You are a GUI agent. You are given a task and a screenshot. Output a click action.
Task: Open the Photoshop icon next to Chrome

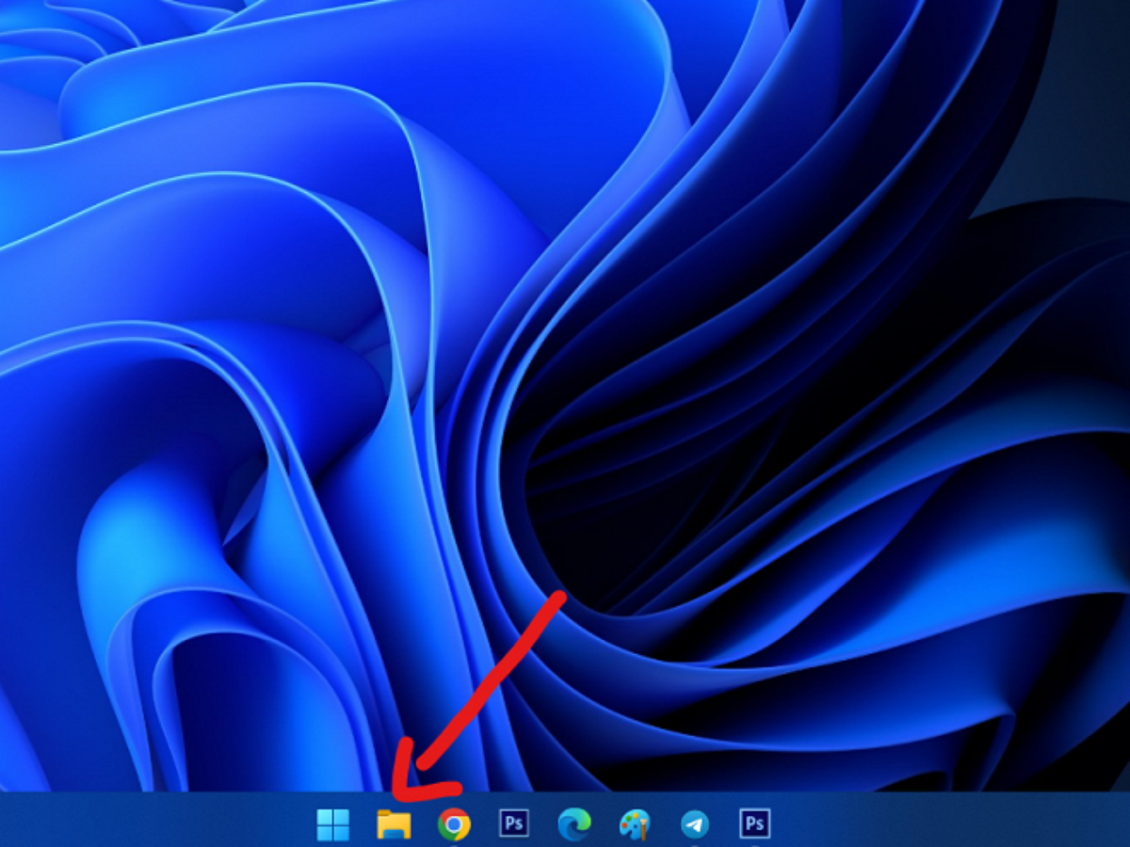point(513,824)
